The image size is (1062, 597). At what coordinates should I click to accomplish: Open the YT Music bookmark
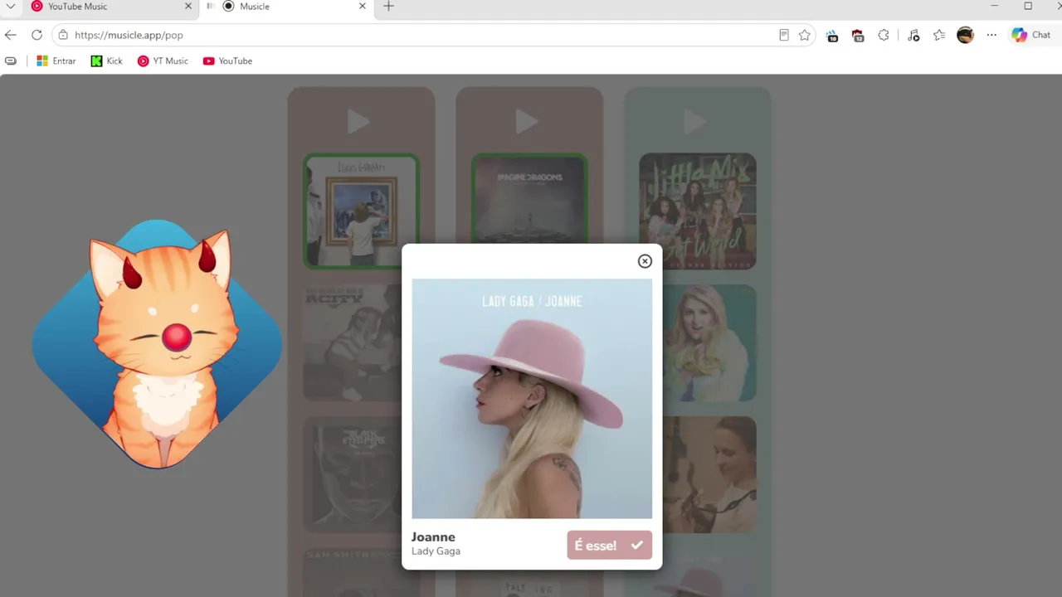[163, 61]
